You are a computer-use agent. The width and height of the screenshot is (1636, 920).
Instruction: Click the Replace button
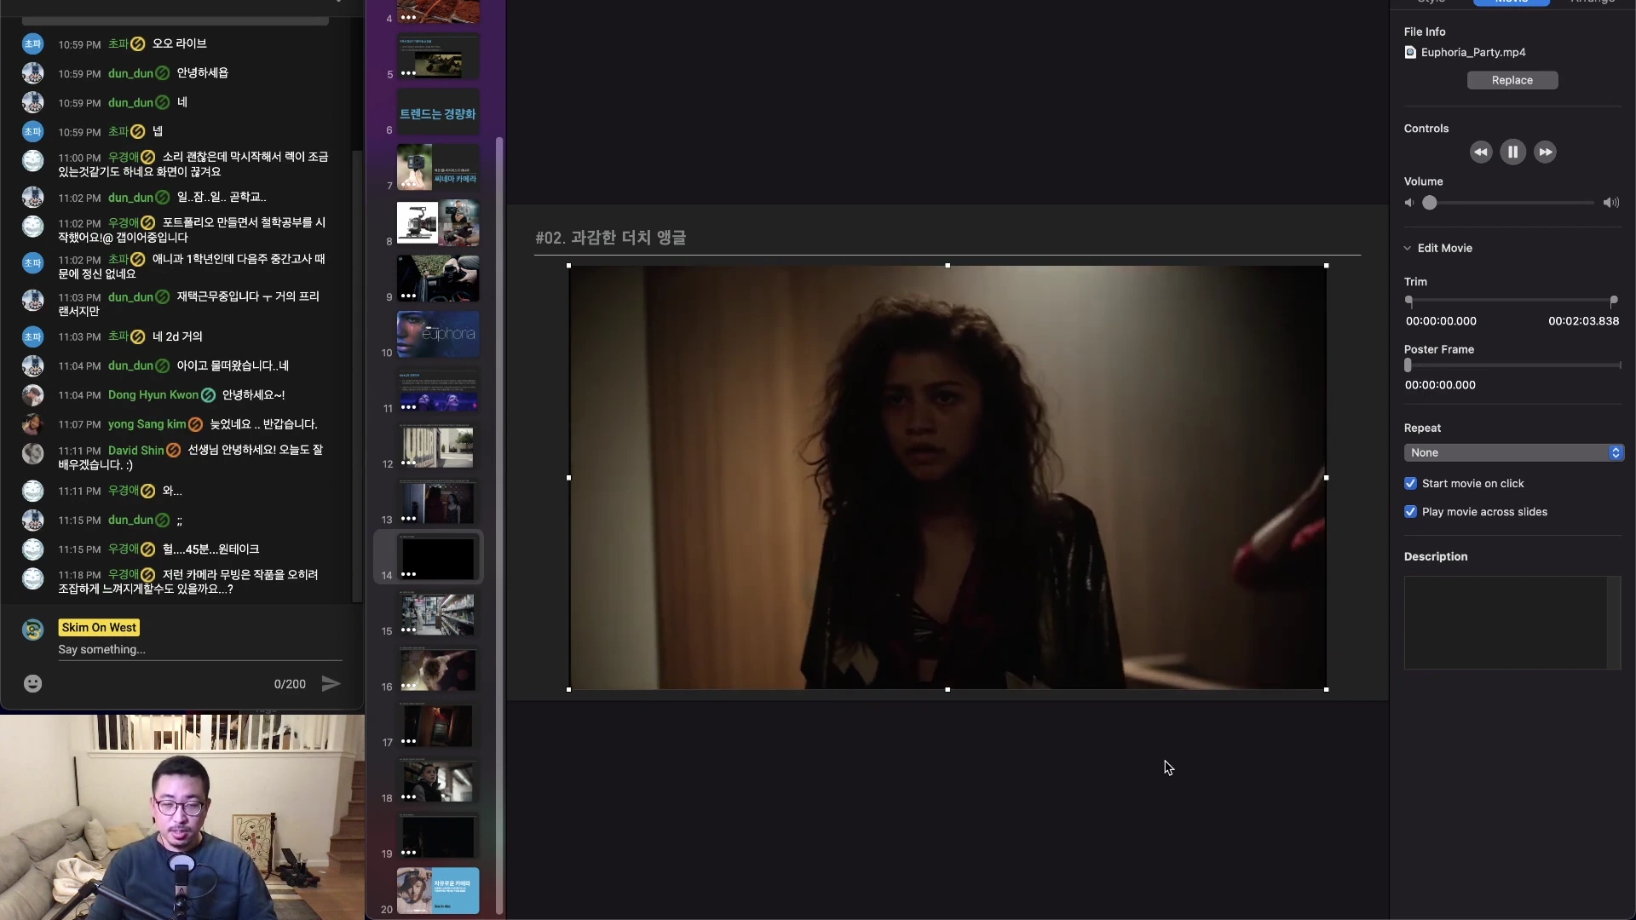(x=1512, y=80)
